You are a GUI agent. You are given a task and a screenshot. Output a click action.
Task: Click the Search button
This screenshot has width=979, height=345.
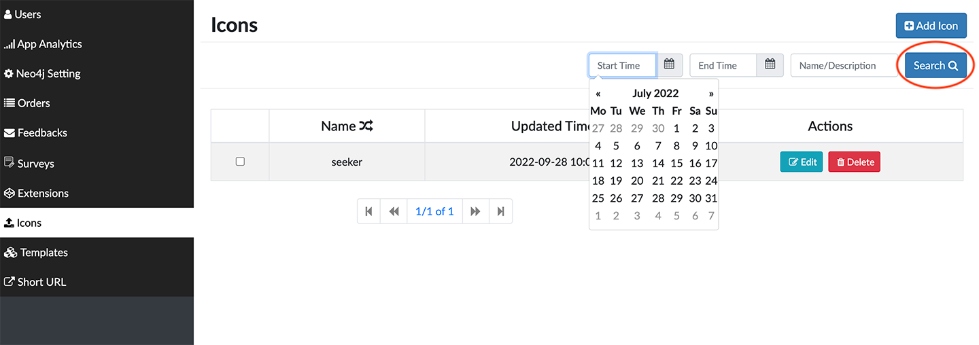pos(935,65)
